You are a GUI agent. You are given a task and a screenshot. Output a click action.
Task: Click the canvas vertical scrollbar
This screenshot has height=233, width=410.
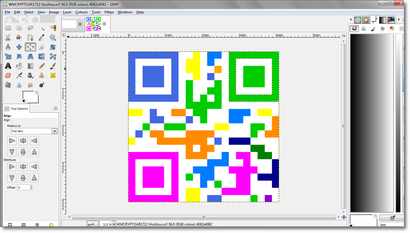tap(344, 126)
